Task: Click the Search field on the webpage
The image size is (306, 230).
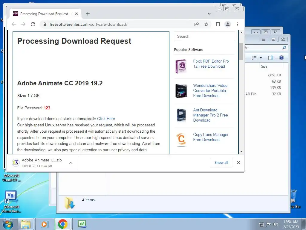Action: point(205,36)
